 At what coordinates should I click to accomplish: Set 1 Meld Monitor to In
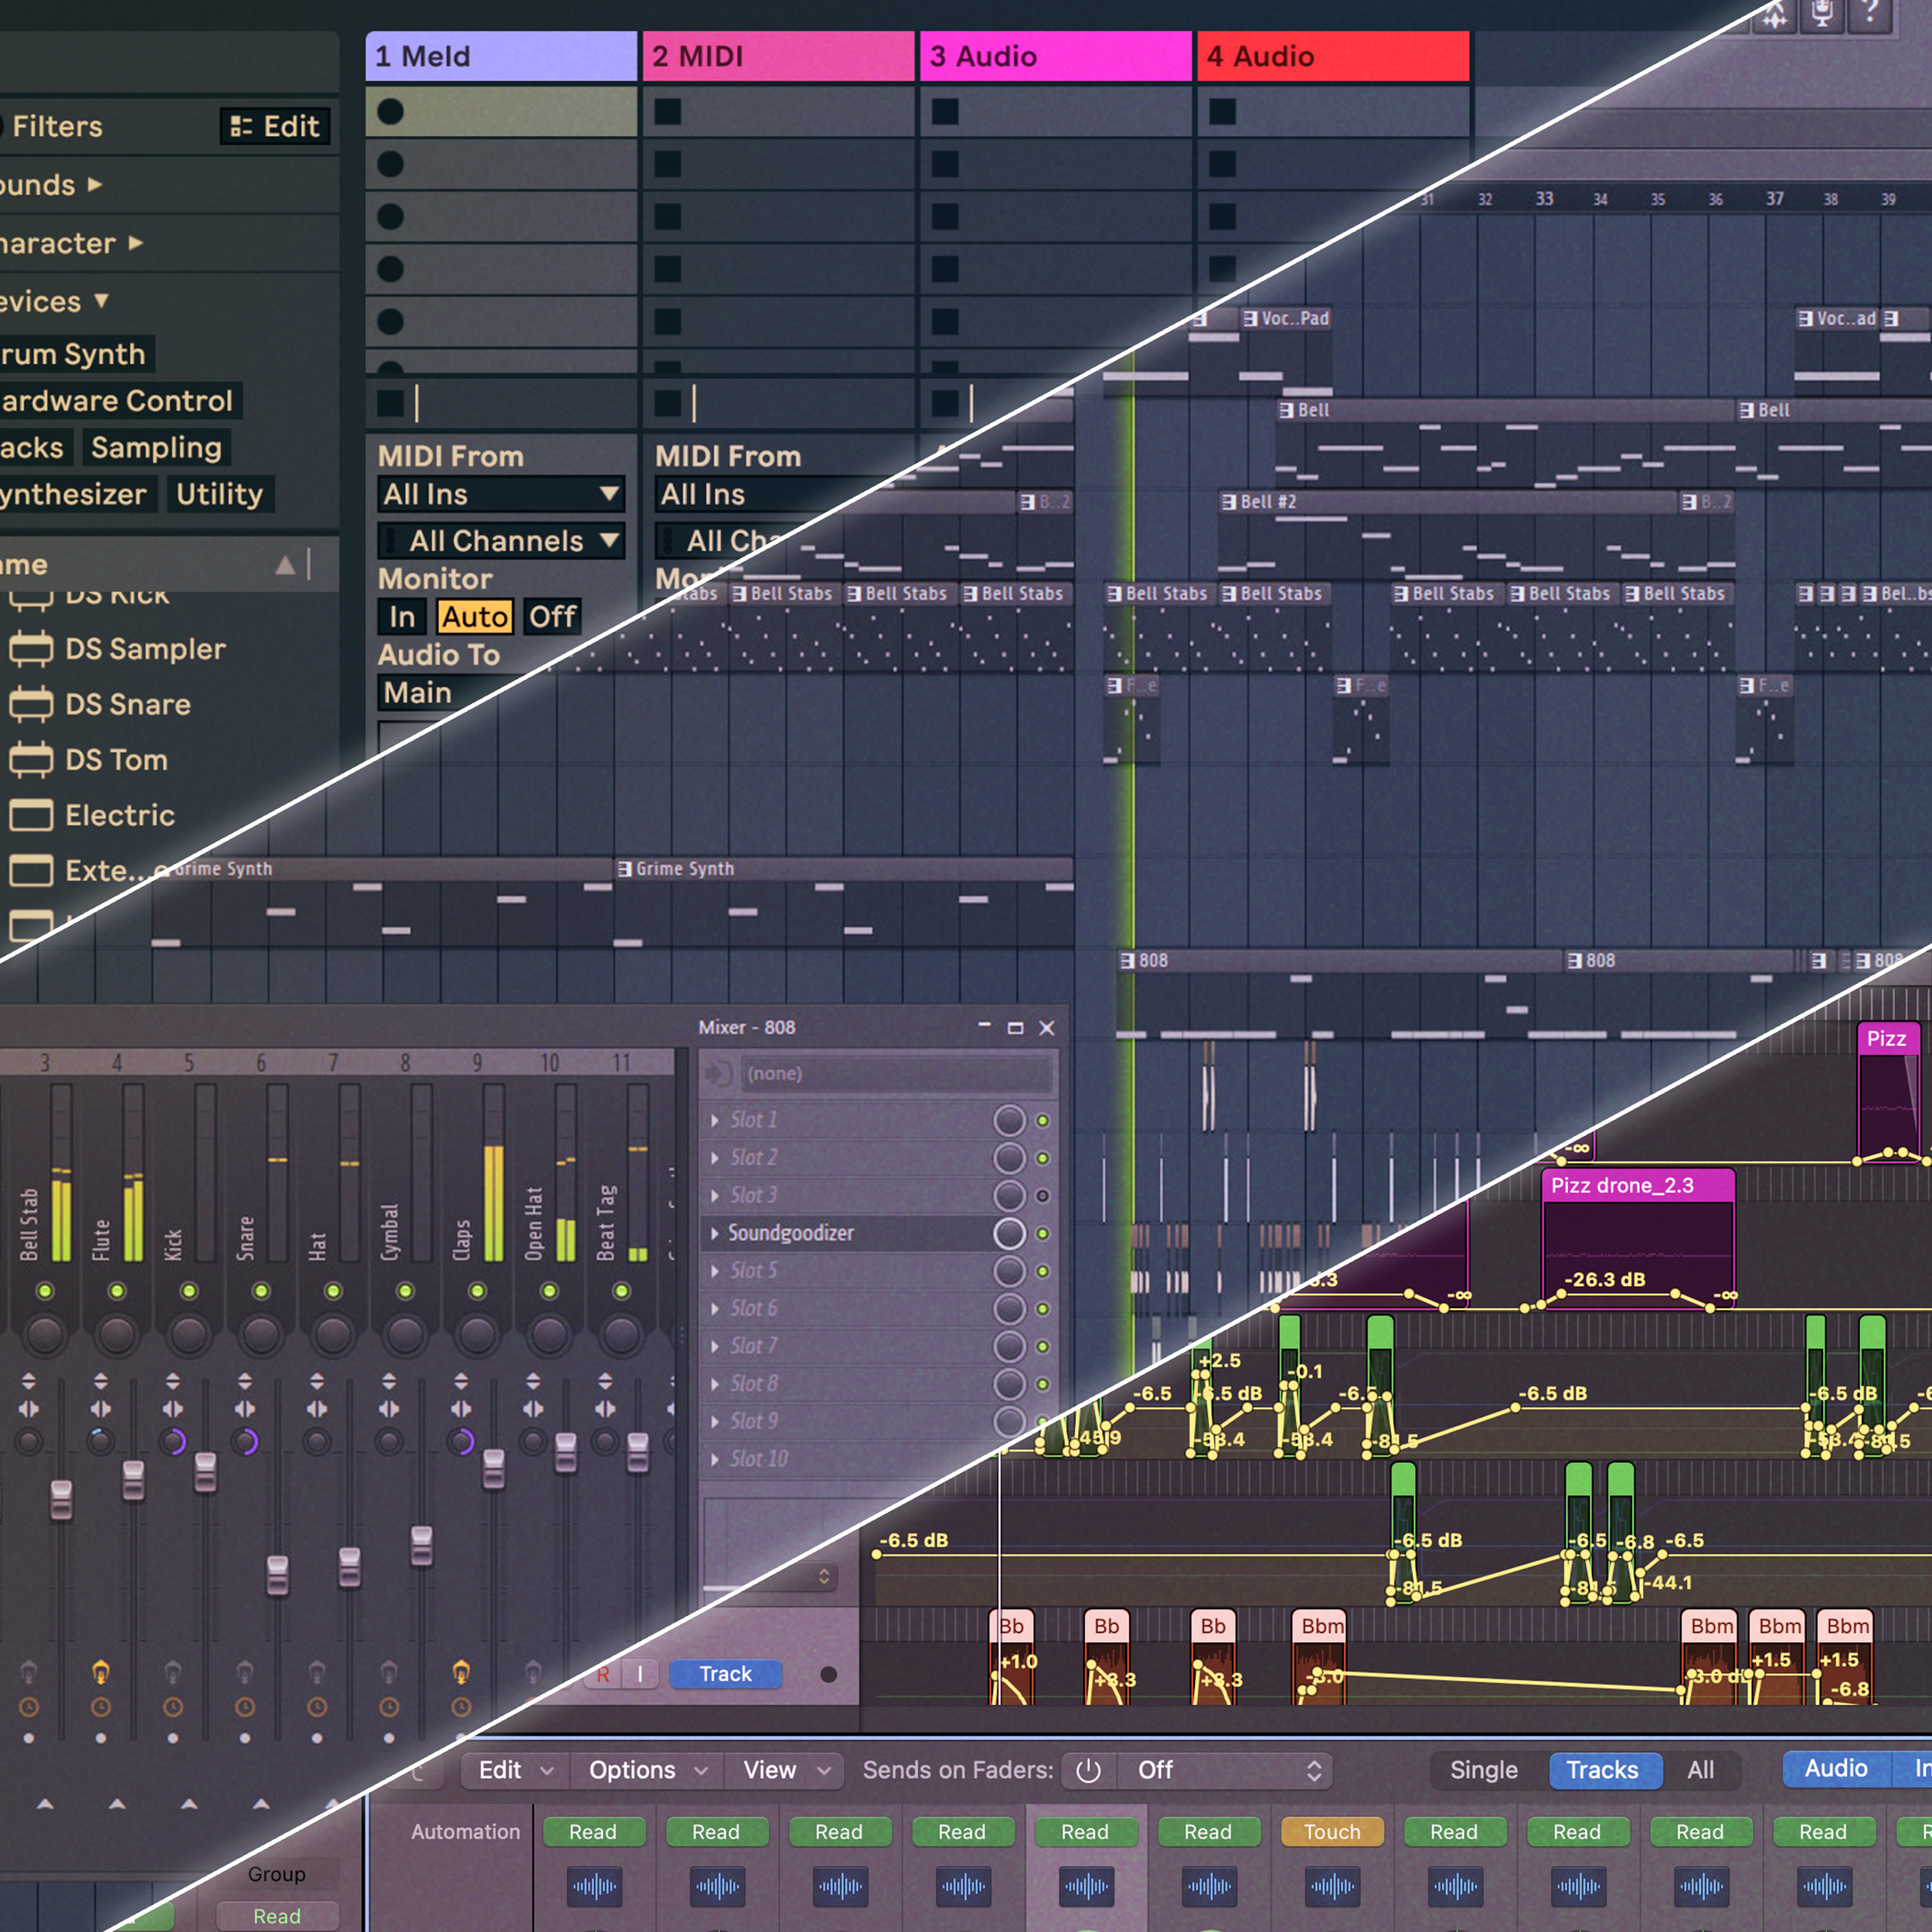point(402,617)
